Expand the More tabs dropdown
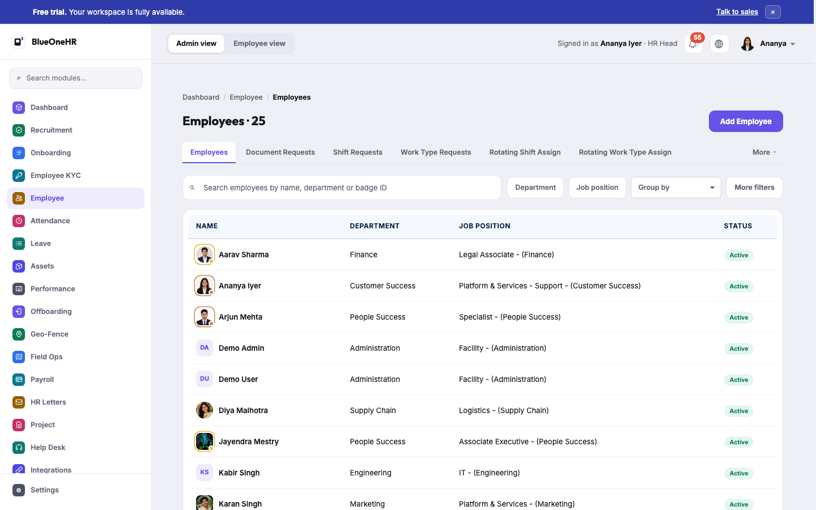 pos(764,152)
